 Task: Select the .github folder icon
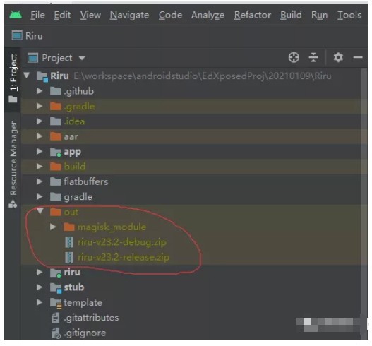55,91
